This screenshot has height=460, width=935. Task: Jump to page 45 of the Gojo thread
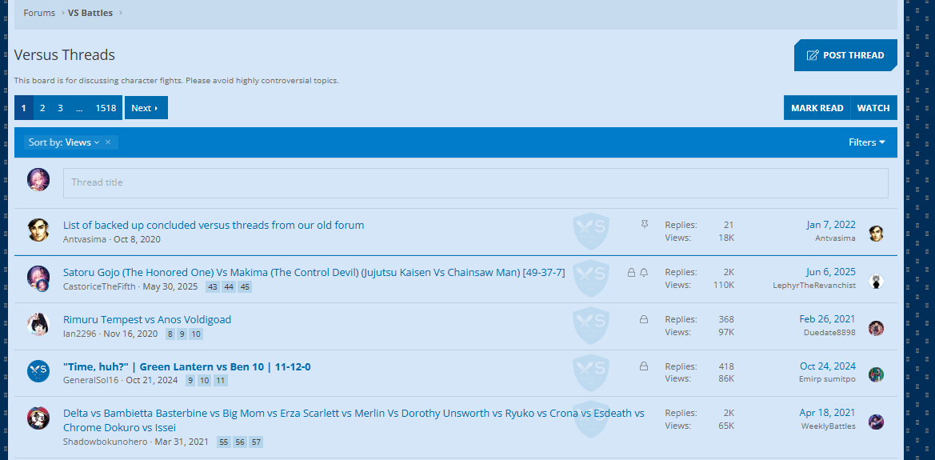tap(245, 287)
